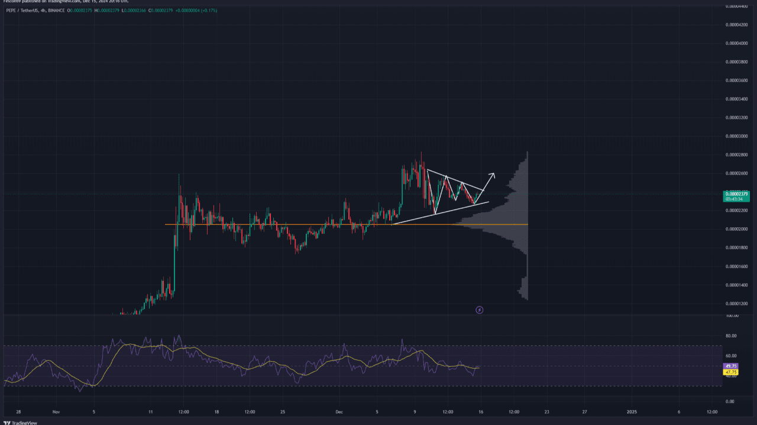Click the 0.00003000 price axis label
The width and height of the screenshot is (757, 425).
click(736, 136)
